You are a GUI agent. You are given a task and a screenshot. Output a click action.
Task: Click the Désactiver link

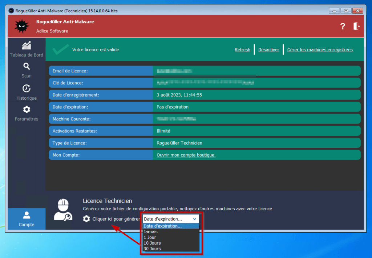(x=268, y=50)
